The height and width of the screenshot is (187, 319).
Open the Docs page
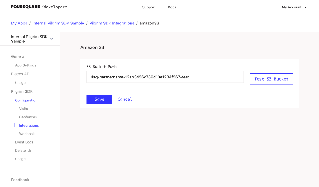[172, 7]
